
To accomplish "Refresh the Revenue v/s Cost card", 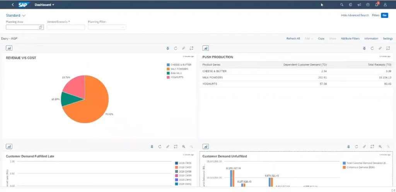I will tap(176, 48).
